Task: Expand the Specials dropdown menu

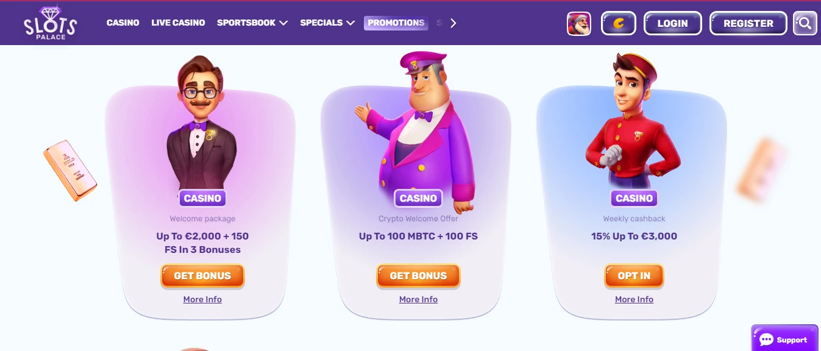Action: tap(327, 23)
